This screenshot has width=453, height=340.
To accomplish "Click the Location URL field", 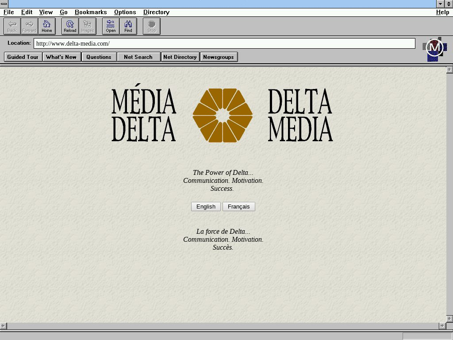I will point(224,43).
